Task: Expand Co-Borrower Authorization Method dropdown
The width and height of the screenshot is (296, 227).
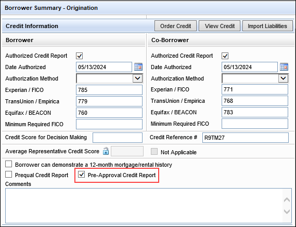Action: [x=283, y=78]
